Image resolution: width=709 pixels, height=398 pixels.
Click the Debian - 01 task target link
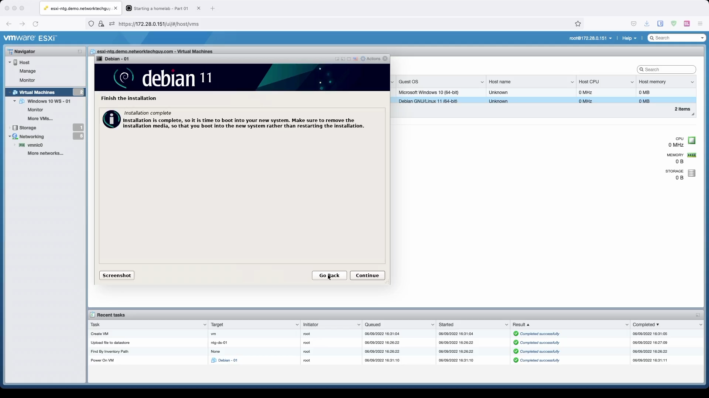click(227, 360)
